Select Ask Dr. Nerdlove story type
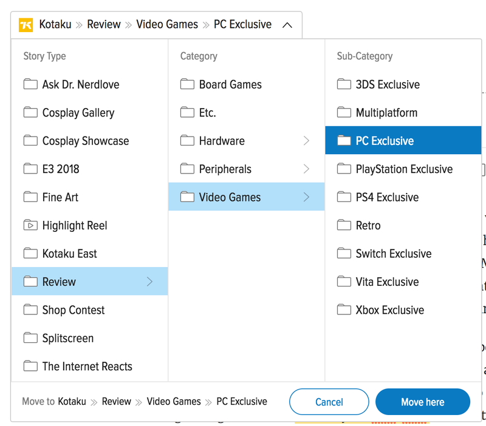The image size is (486, 426). click(90, 84)
